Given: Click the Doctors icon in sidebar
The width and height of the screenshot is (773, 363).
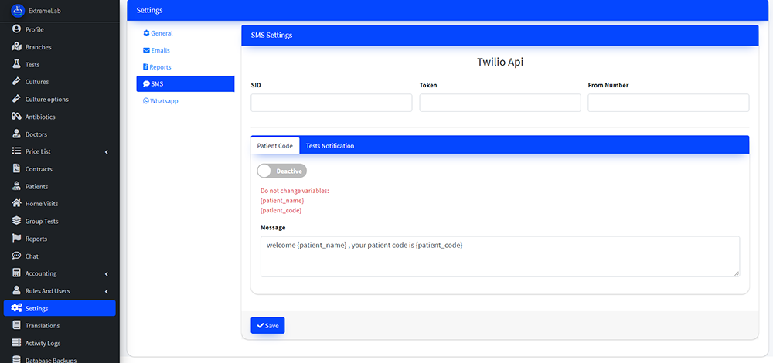Looking at the screenshot, I should point(17,134).
